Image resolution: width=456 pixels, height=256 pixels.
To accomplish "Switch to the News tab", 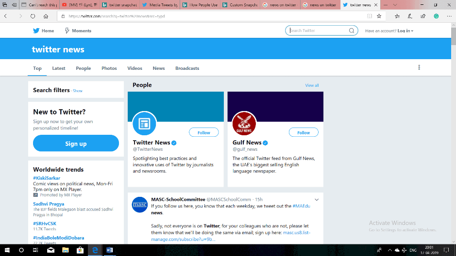I will [x=159, y=68].
